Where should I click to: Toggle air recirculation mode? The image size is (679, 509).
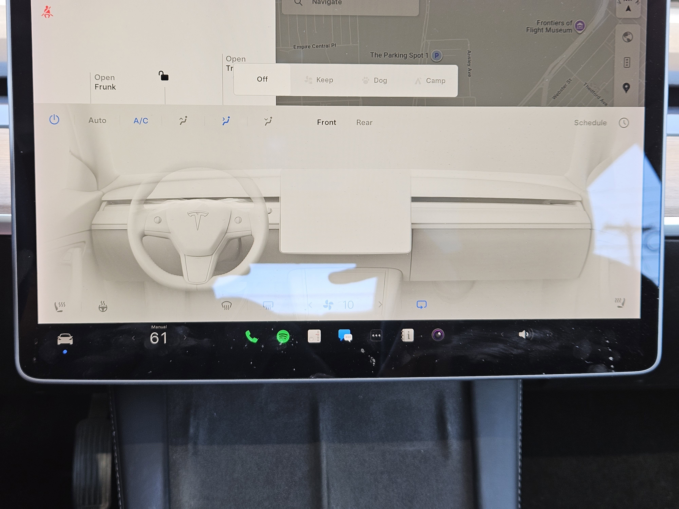[422, 304]
